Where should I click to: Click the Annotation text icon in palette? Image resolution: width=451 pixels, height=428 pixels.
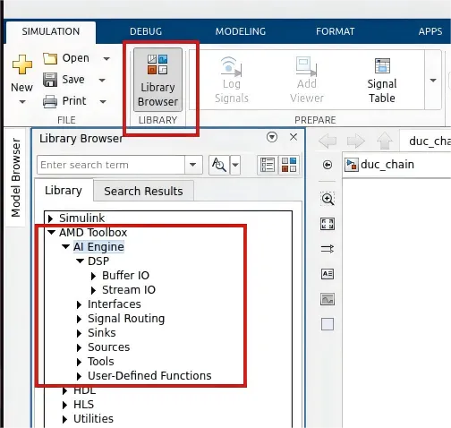click(x=328, y=274)
